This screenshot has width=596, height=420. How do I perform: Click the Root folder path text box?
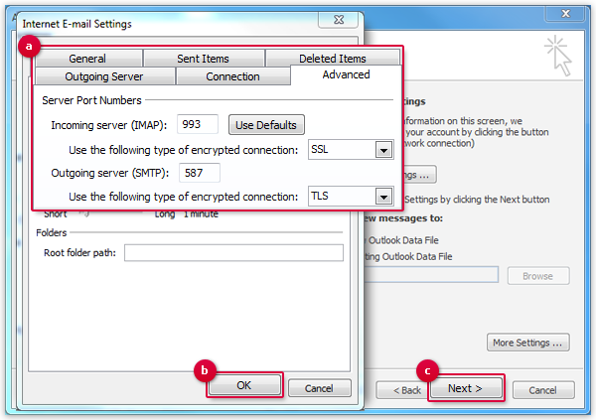[233, 253]
